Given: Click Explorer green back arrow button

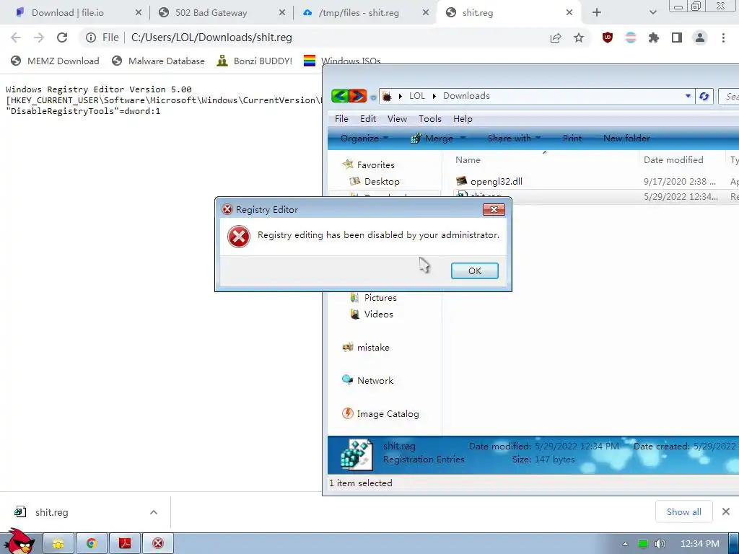Looking at the screenshot, I should point(339,96).
